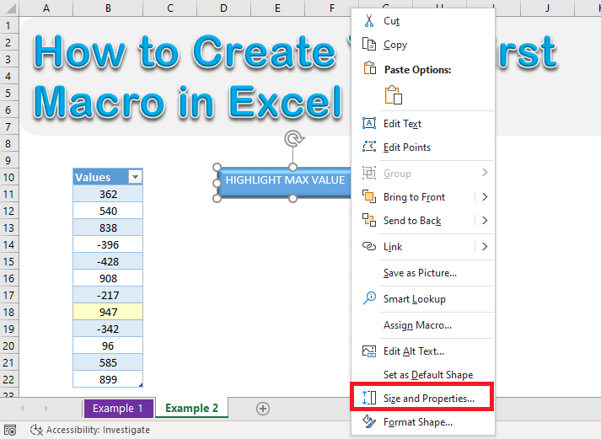Open Size and Properties dialog

click(423, 398)
